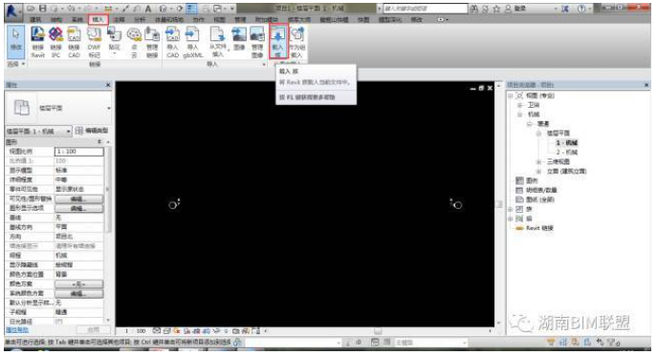Open the Massing & Site ribbon tab
Viewport: 657px width, 355px height.
(169, 19)
